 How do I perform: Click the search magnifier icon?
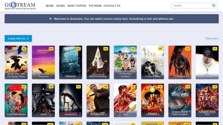[x=214, y=6]
